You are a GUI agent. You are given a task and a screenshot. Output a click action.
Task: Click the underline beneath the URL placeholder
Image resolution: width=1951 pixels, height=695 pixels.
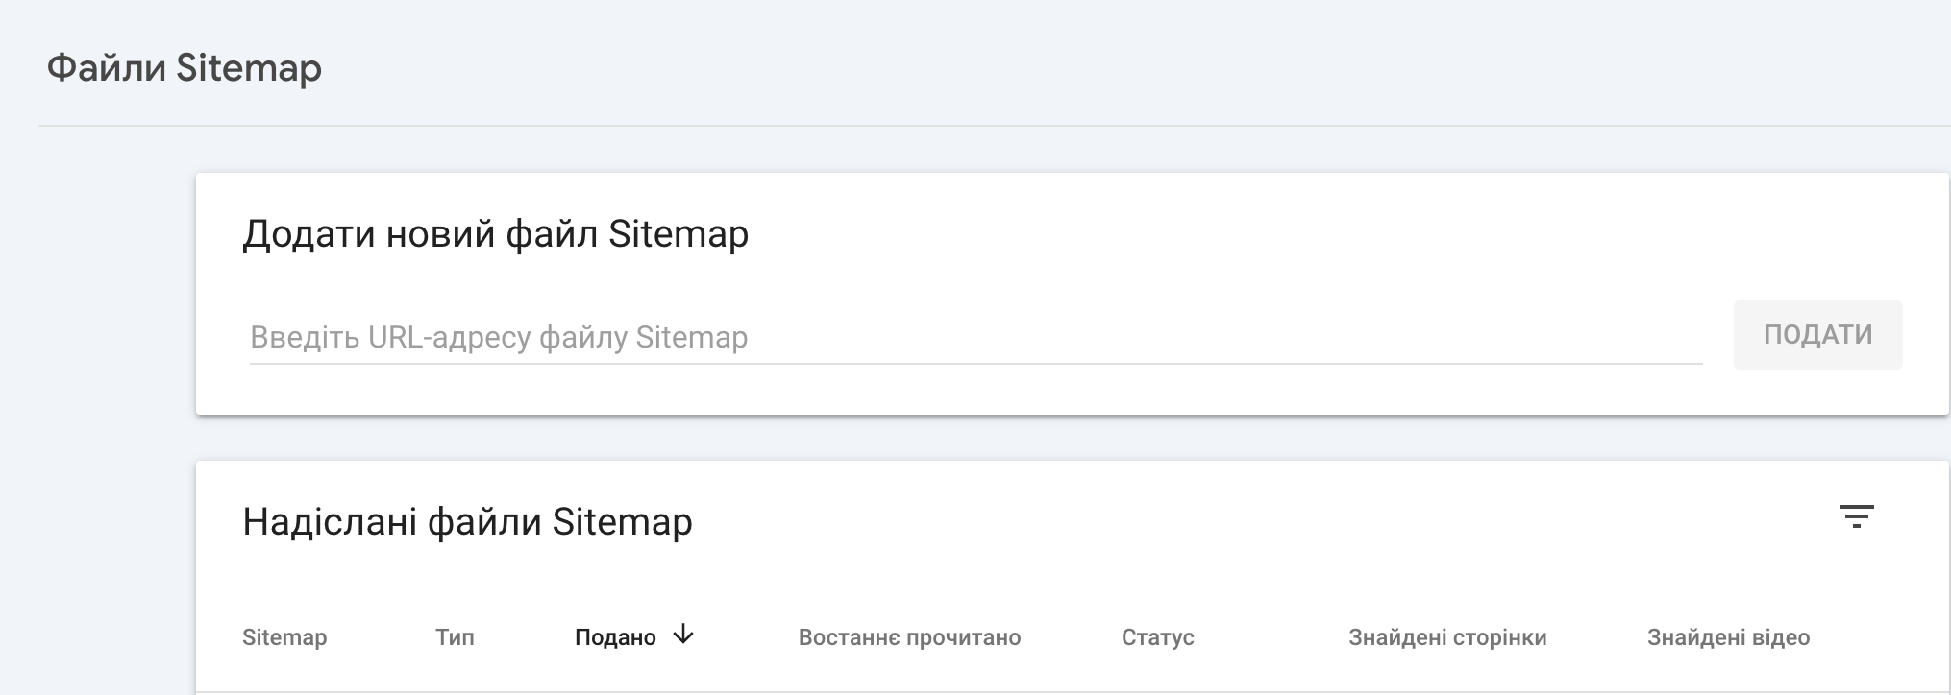coord(975,364)
